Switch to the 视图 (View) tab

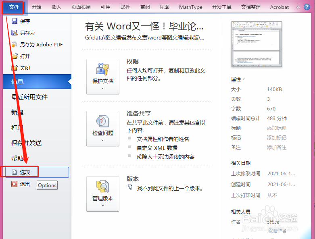[x=164, y=7]
